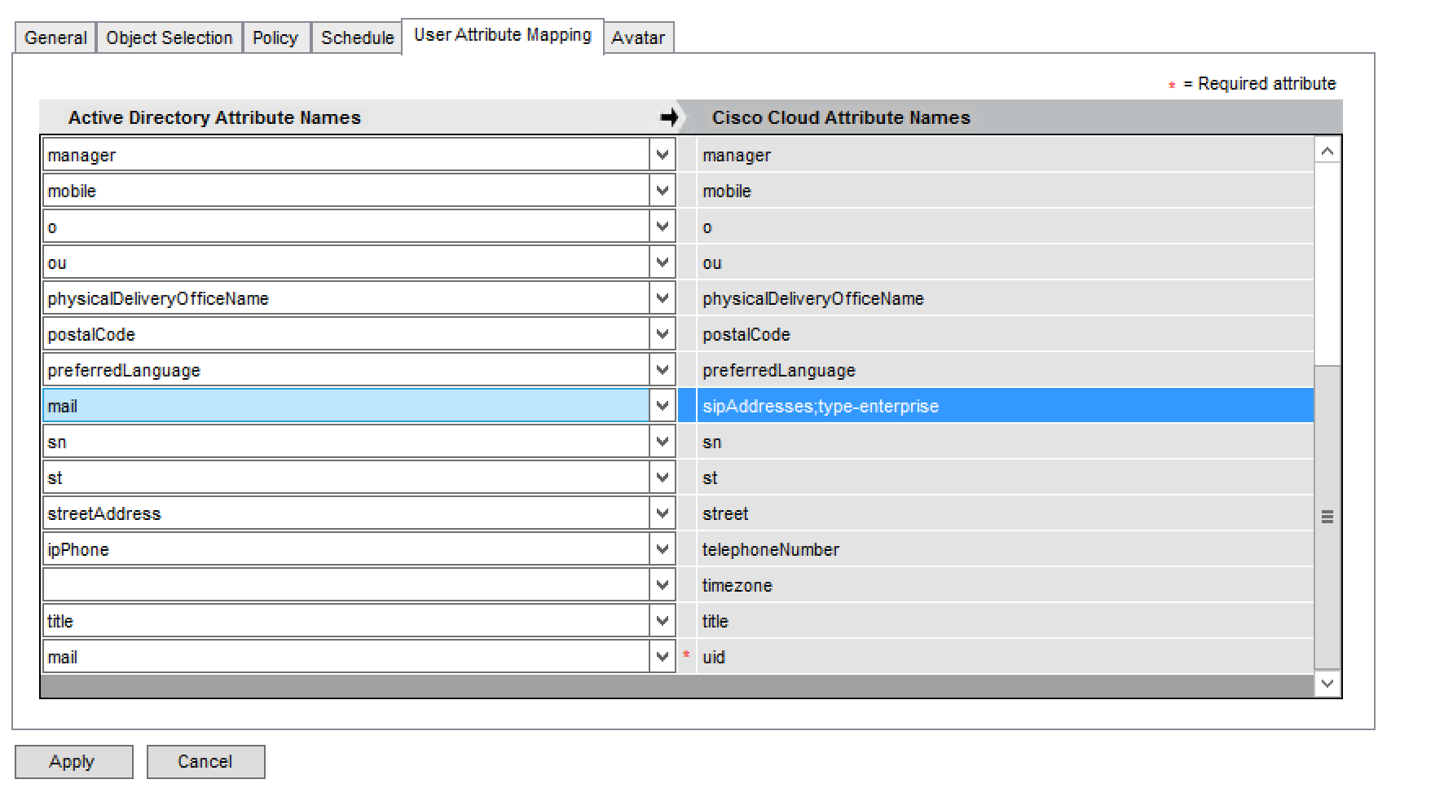Select the 'ou' cloud attribute
Viewport: 1444px width, 797px height.
click(x=1005, y=262)
